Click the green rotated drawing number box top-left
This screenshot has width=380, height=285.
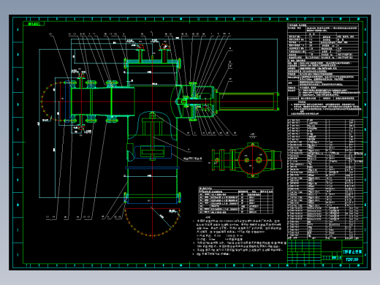coord(34,24)
